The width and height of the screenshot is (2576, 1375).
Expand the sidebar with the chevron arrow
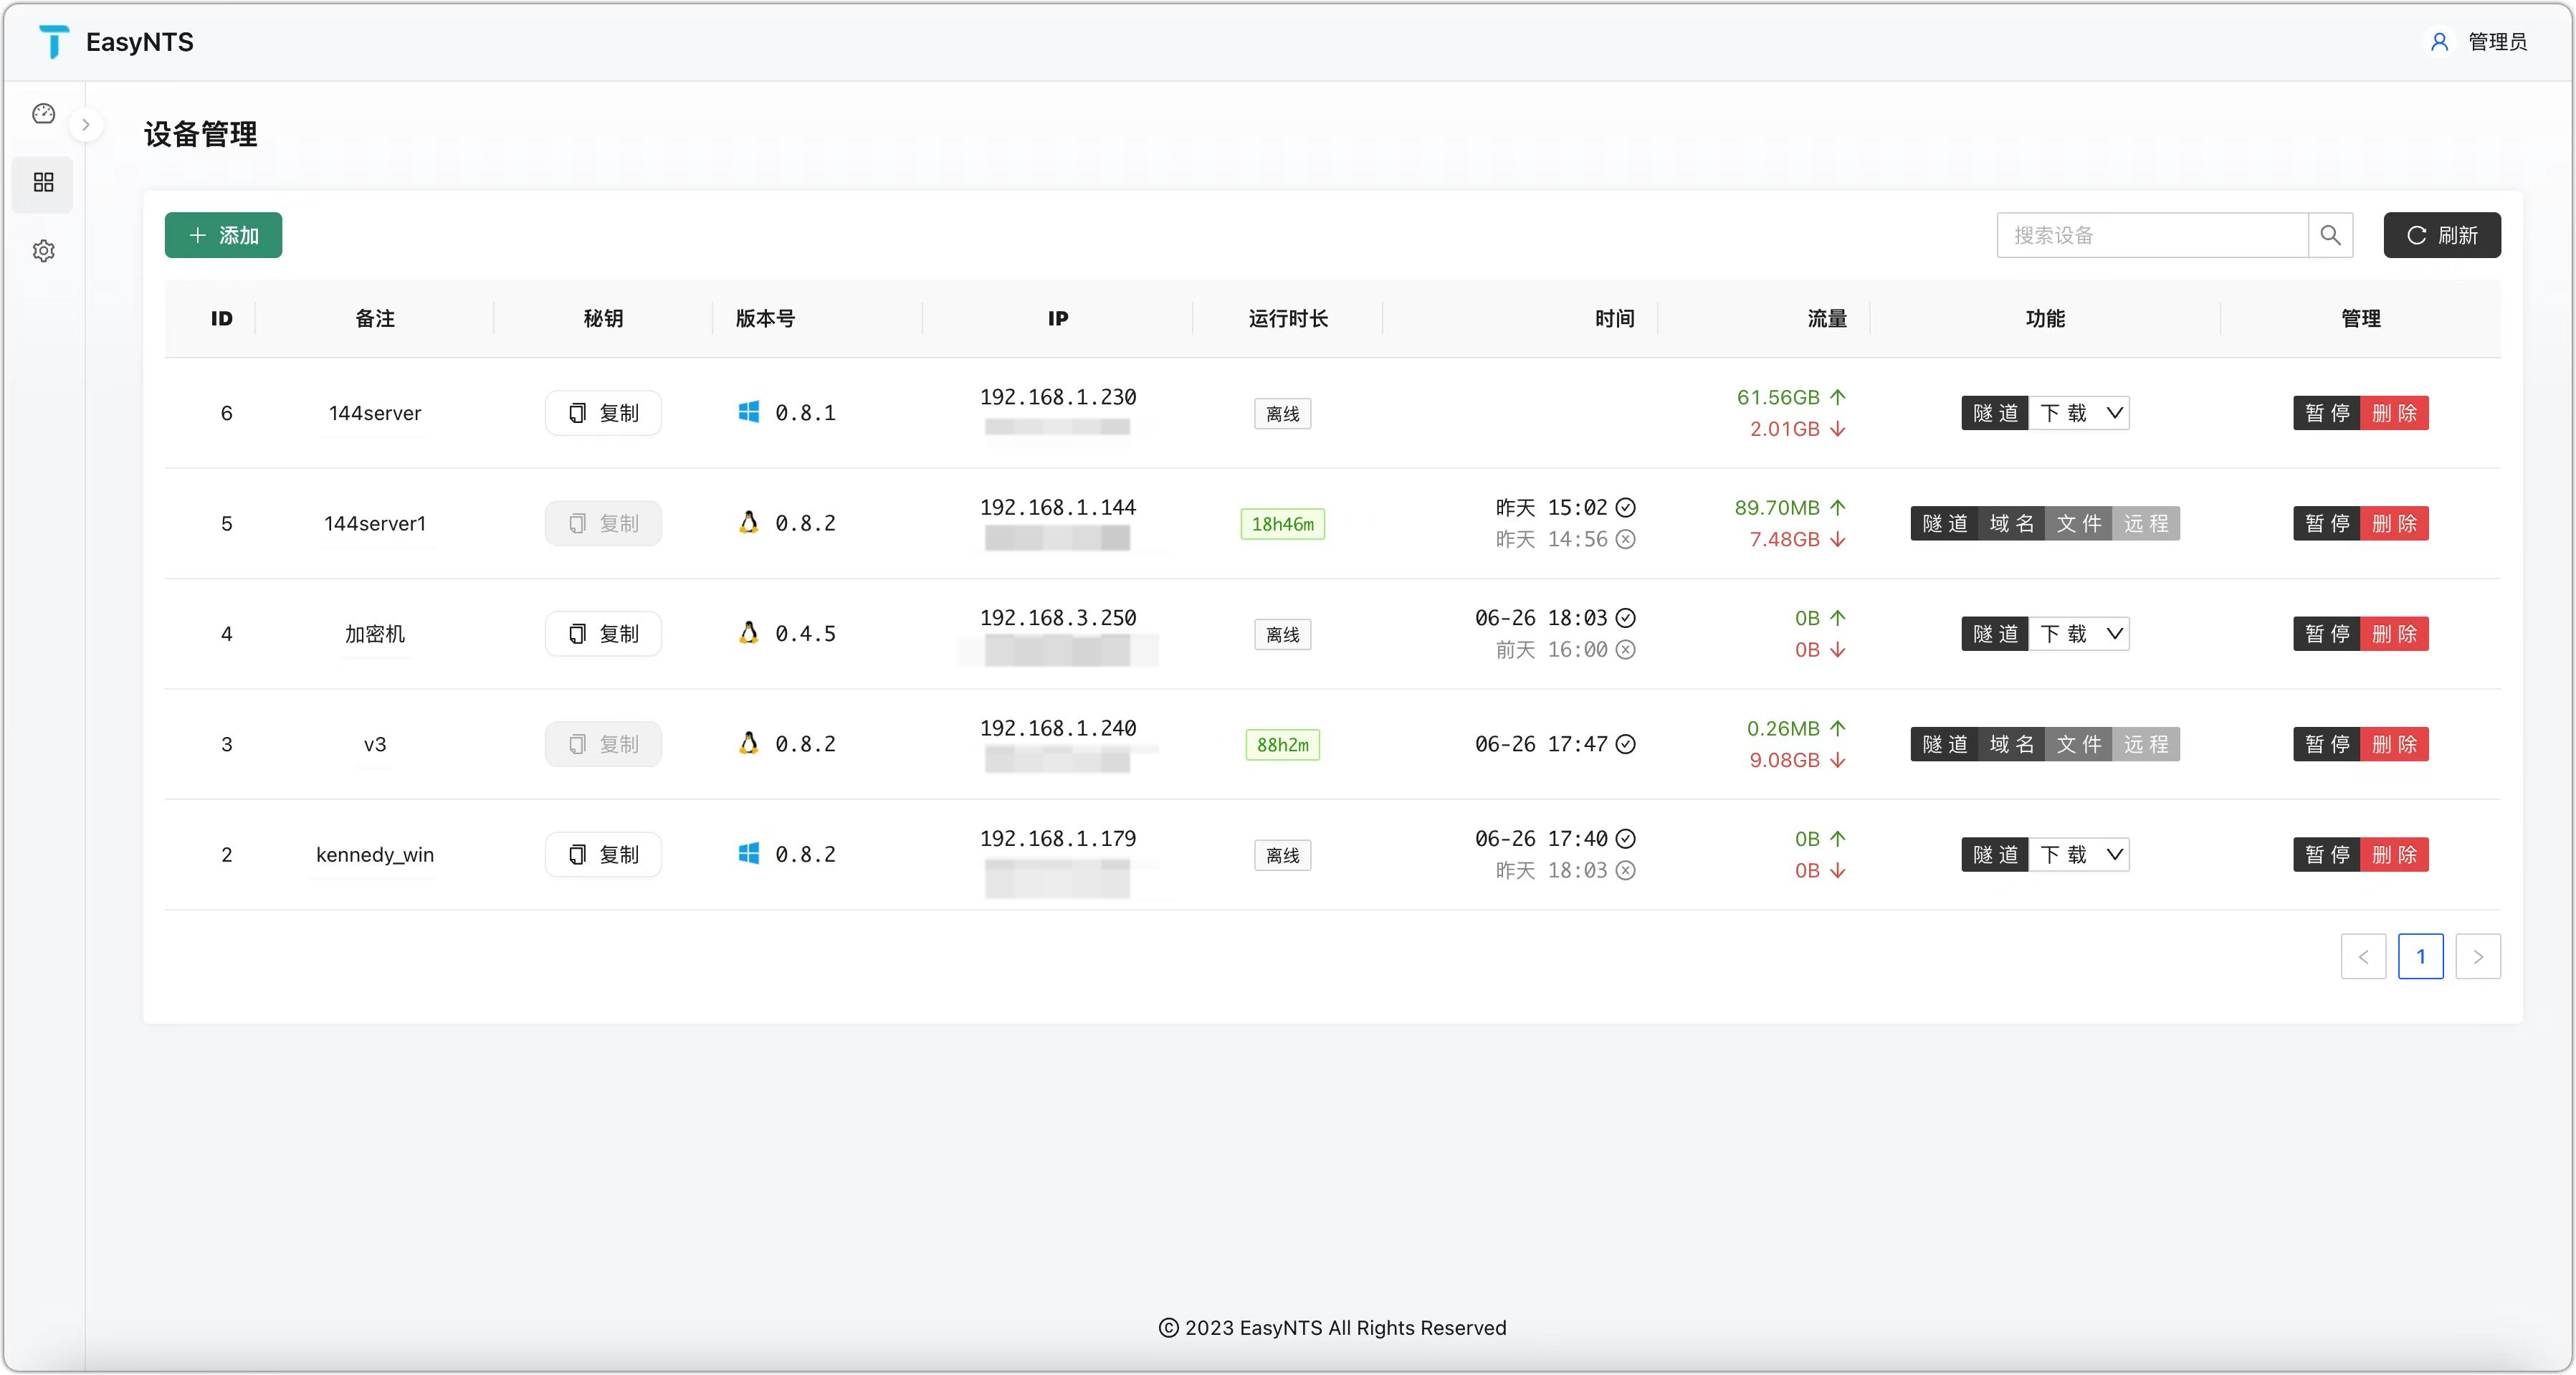point(86,125)
